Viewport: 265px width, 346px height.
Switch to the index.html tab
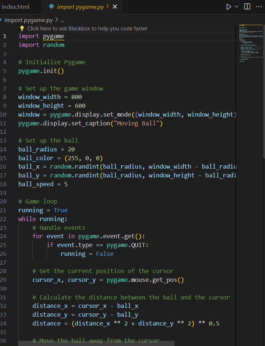point(15,7)
